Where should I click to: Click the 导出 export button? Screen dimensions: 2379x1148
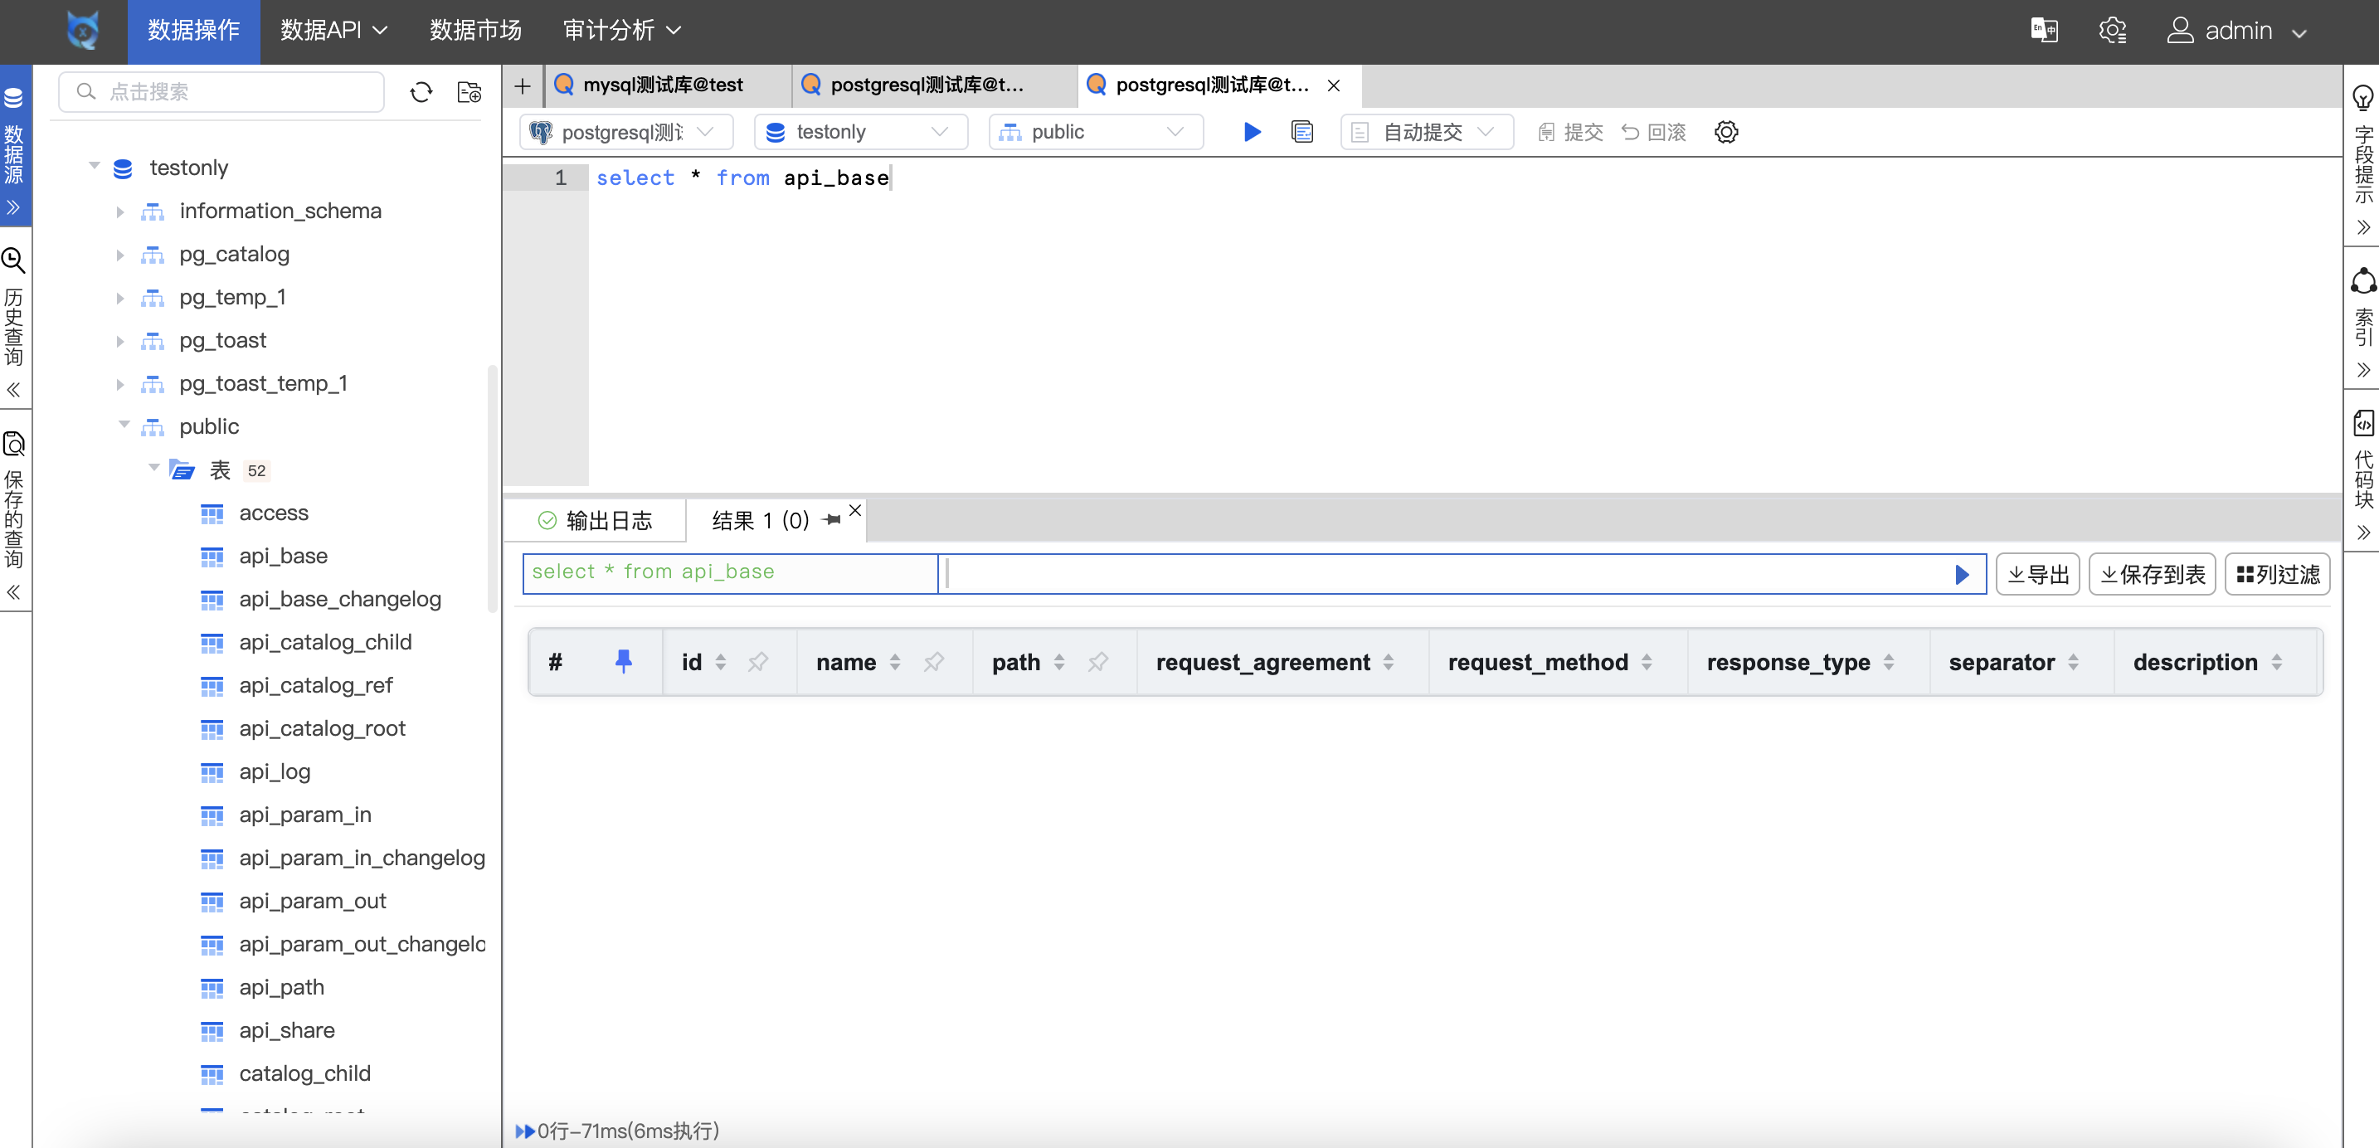(2037, 575)
